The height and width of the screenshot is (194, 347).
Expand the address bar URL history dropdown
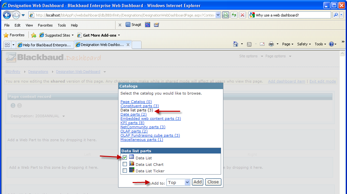[218, 15]
